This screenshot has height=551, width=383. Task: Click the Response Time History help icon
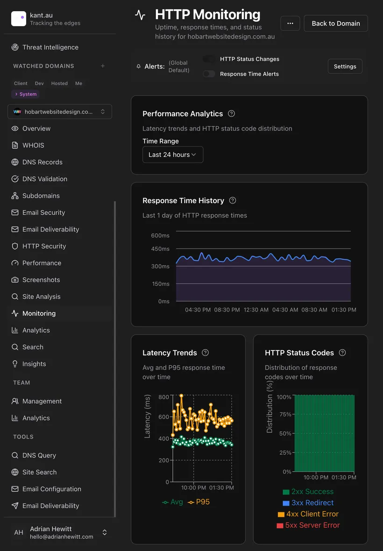pos(233,201)
